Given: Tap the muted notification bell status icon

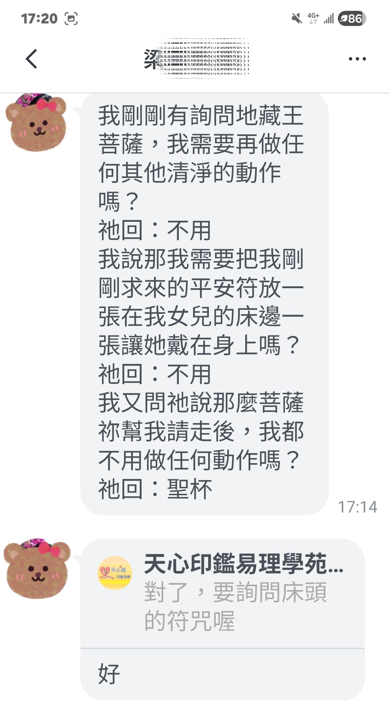Looking at the screenshot, I should tap(297, 18).
